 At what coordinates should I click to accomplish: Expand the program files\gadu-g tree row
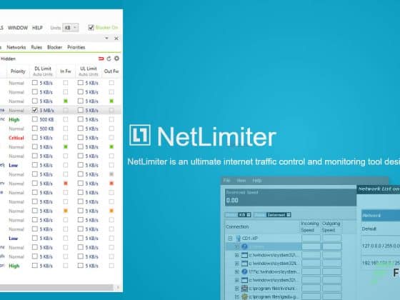(x=236, y=297)
